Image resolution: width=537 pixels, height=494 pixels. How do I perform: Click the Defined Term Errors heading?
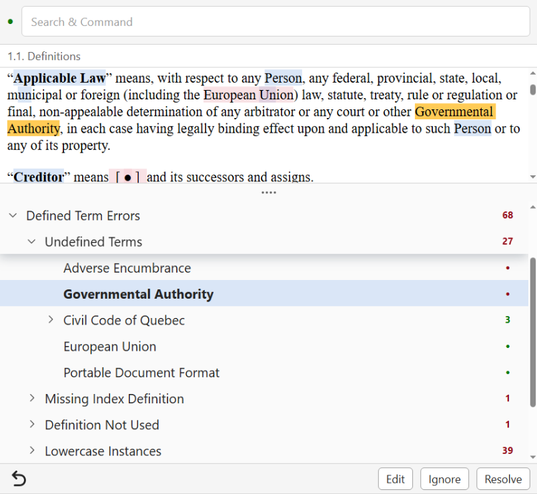[83, 216]
